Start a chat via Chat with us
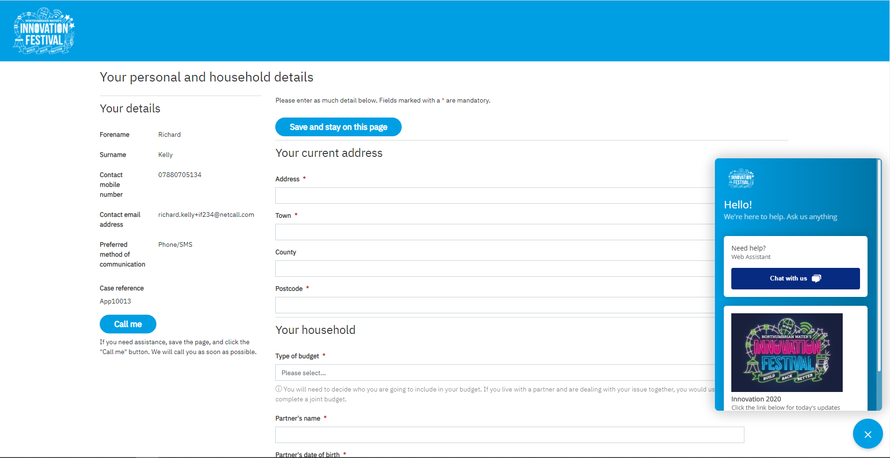Viewport: 890px width, 458px height. [795, 279]
